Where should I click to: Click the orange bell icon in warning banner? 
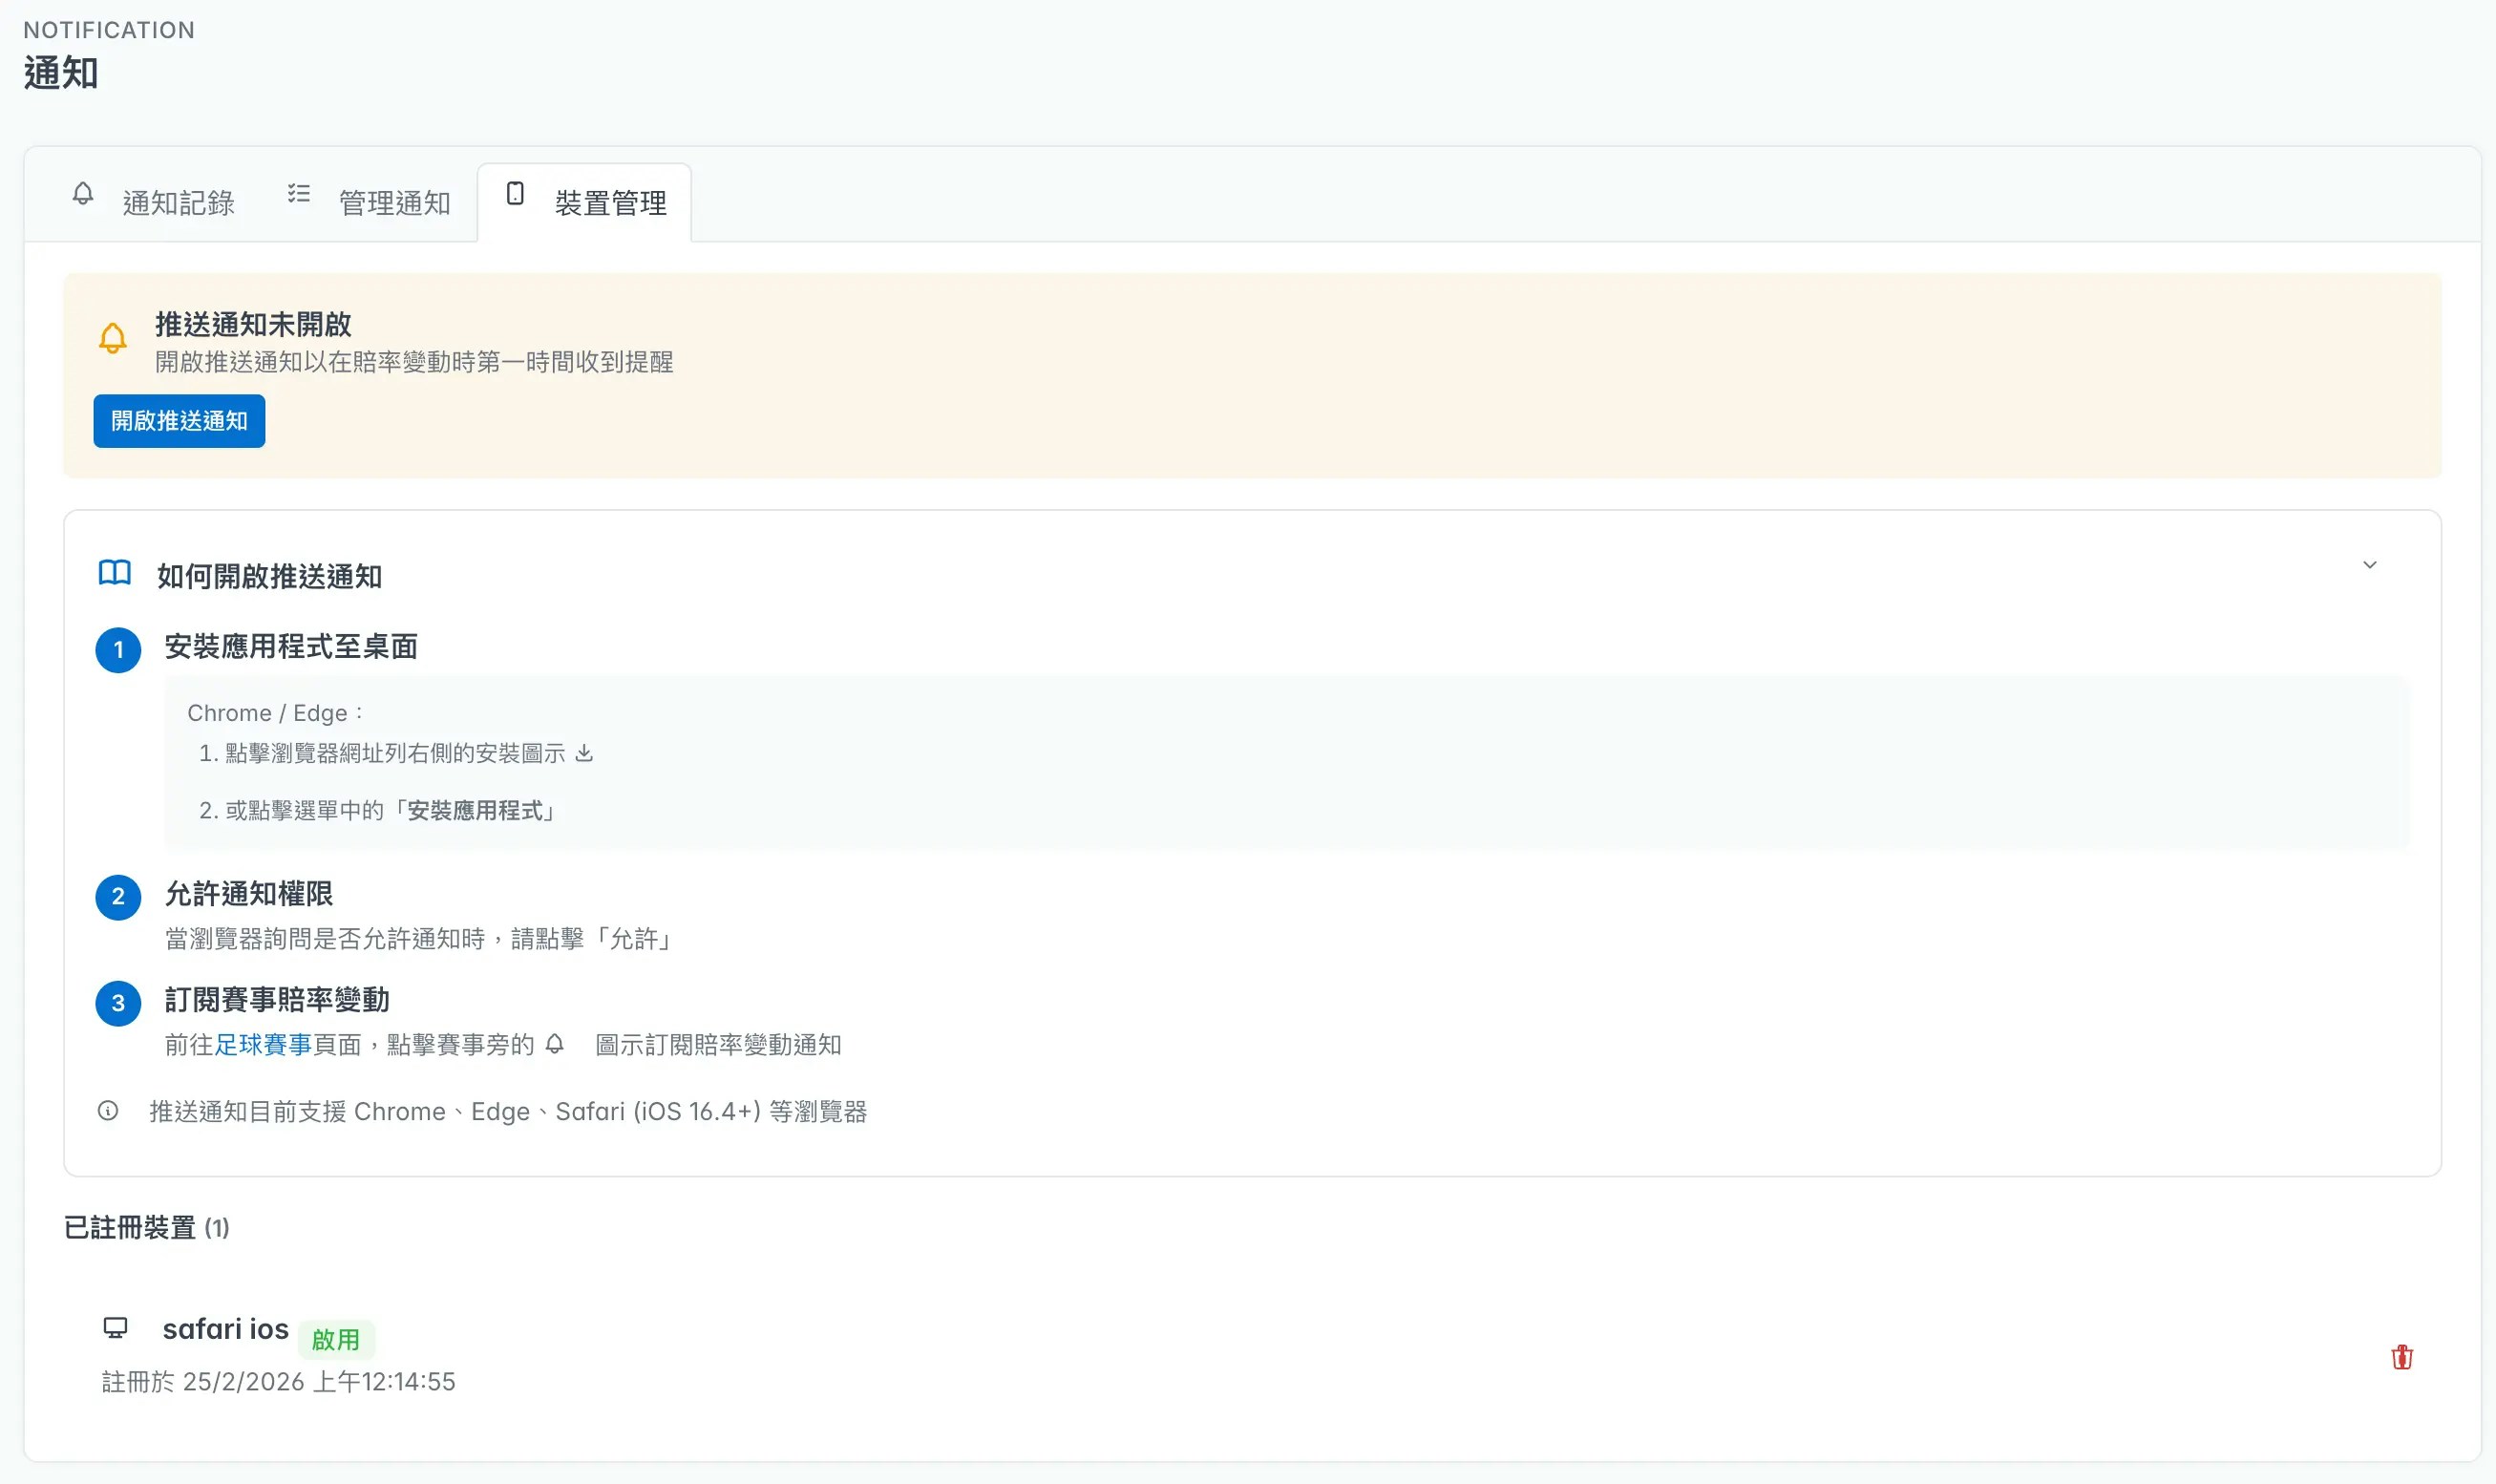[x=113, y=339]
